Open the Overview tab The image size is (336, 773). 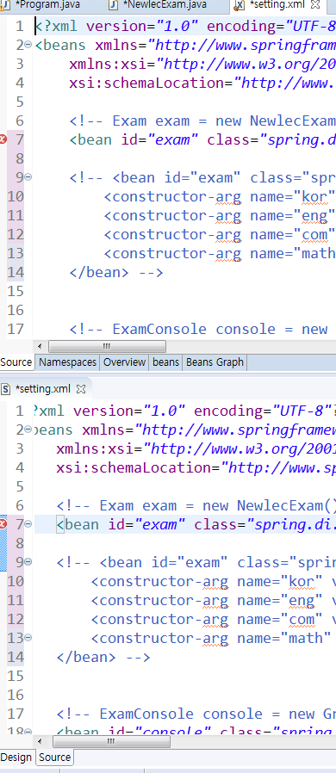[124, 362]
